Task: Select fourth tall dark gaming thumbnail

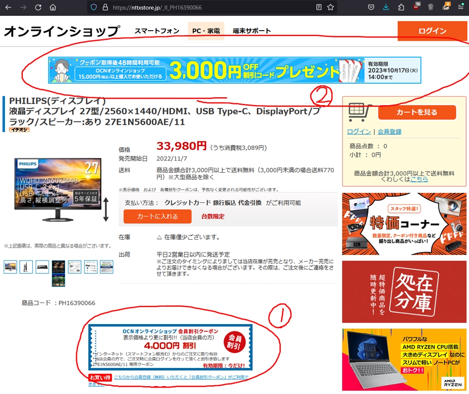Action: (x=58, y=273)
